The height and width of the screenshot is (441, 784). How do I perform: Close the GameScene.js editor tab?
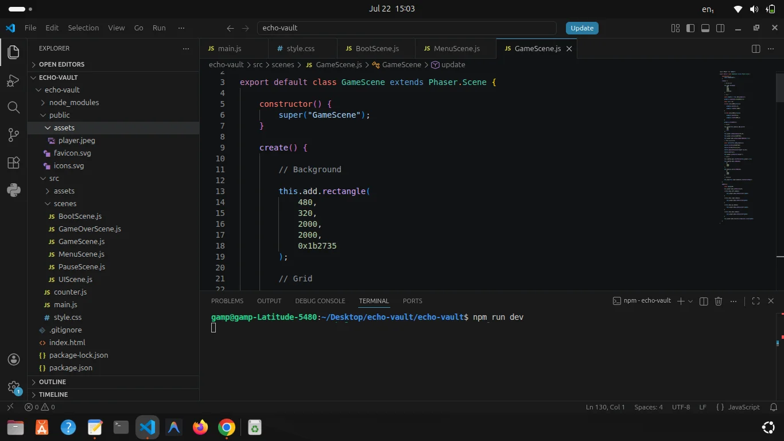(569, 49)
